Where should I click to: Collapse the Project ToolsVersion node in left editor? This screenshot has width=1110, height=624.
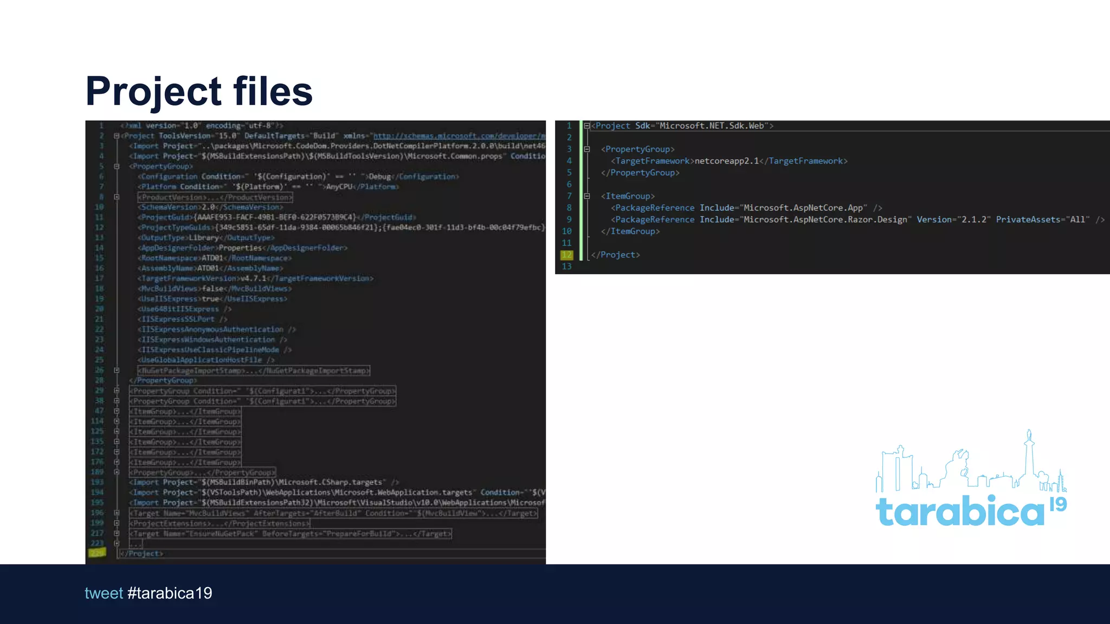[x=117, y=136]
